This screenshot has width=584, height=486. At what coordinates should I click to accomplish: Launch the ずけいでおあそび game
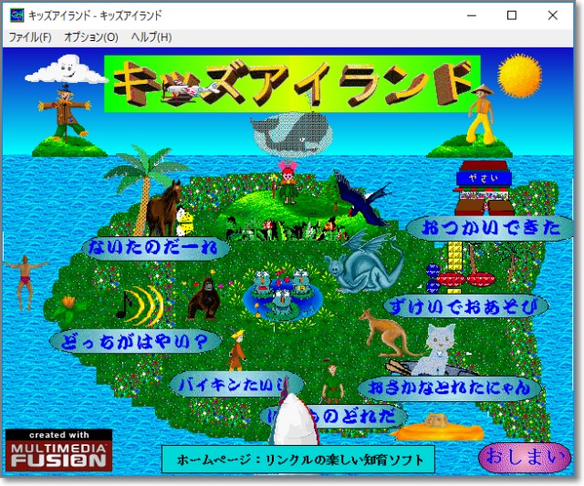tap(465, 305)
